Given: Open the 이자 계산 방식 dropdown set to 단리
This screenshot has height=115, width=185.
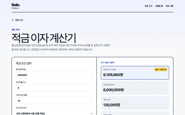Looking at the screenshot, I should click(x=54, y=113).
